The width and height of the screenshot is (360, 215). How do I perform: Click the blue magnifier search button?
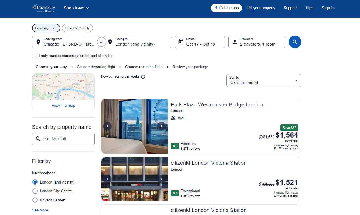pos(295,42)
